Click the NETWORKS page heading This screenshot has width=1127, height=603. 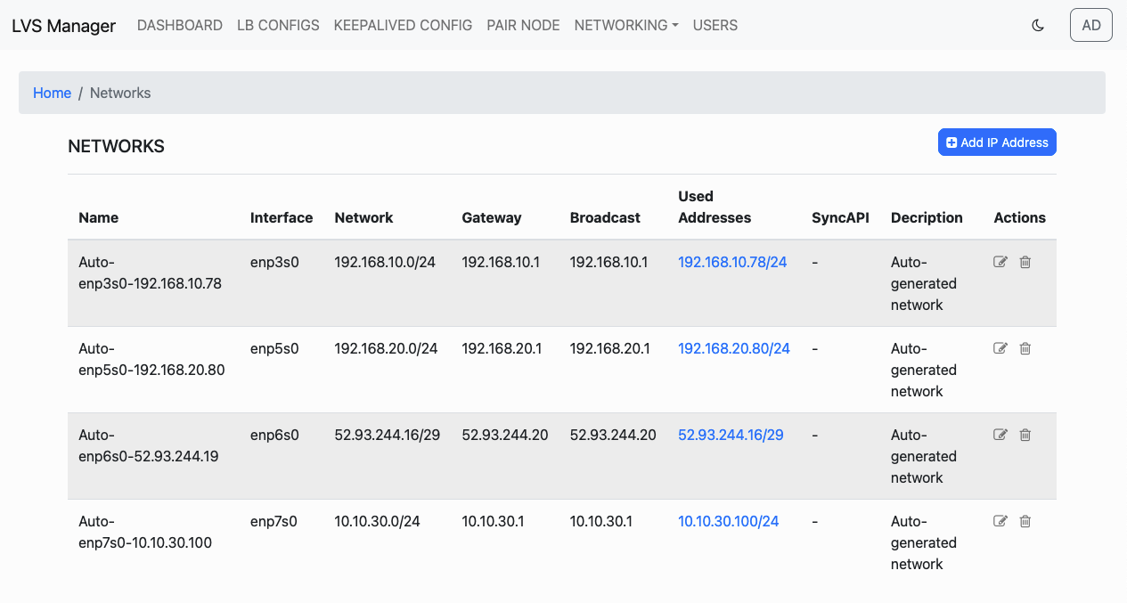click(116, 146)
